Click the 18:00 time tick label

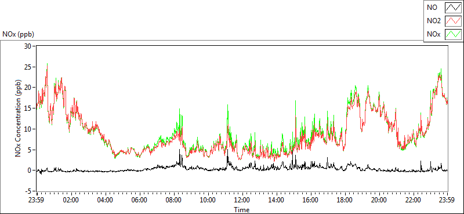[x=345, y=200]
